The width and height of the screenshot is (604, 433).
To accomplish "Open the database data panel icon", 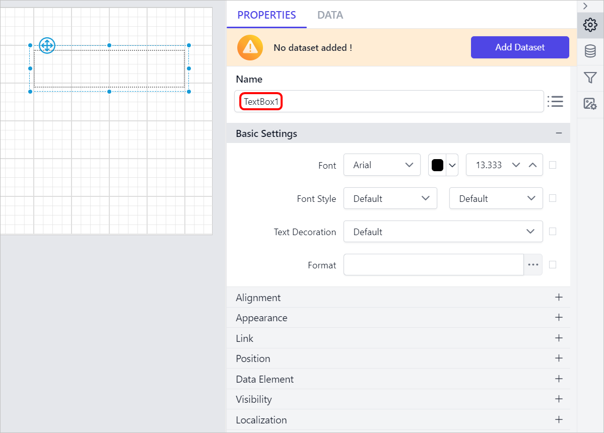I will click(x=590, y=51).
